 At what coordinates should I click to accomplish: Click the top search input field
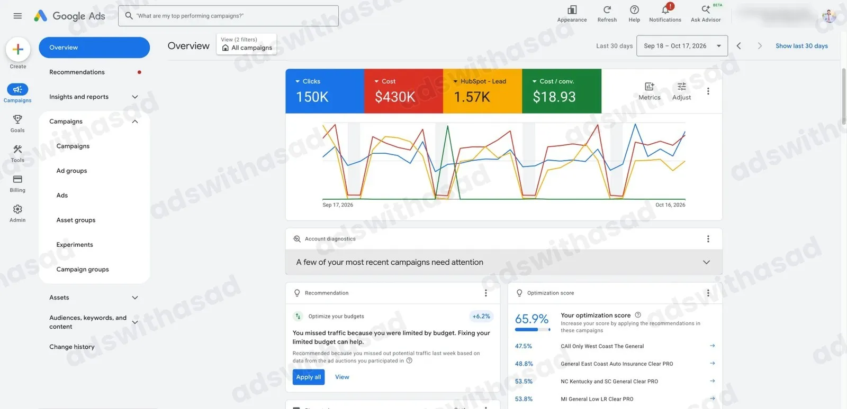tap(228, 16)
